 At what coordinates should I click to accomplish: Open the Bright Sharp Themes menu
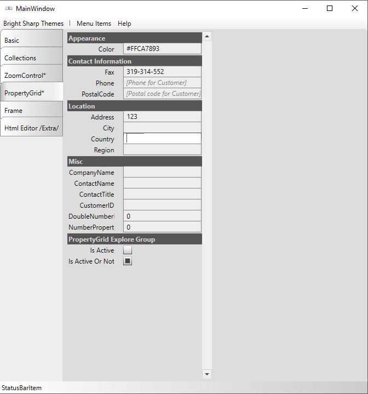coord(33,24)
